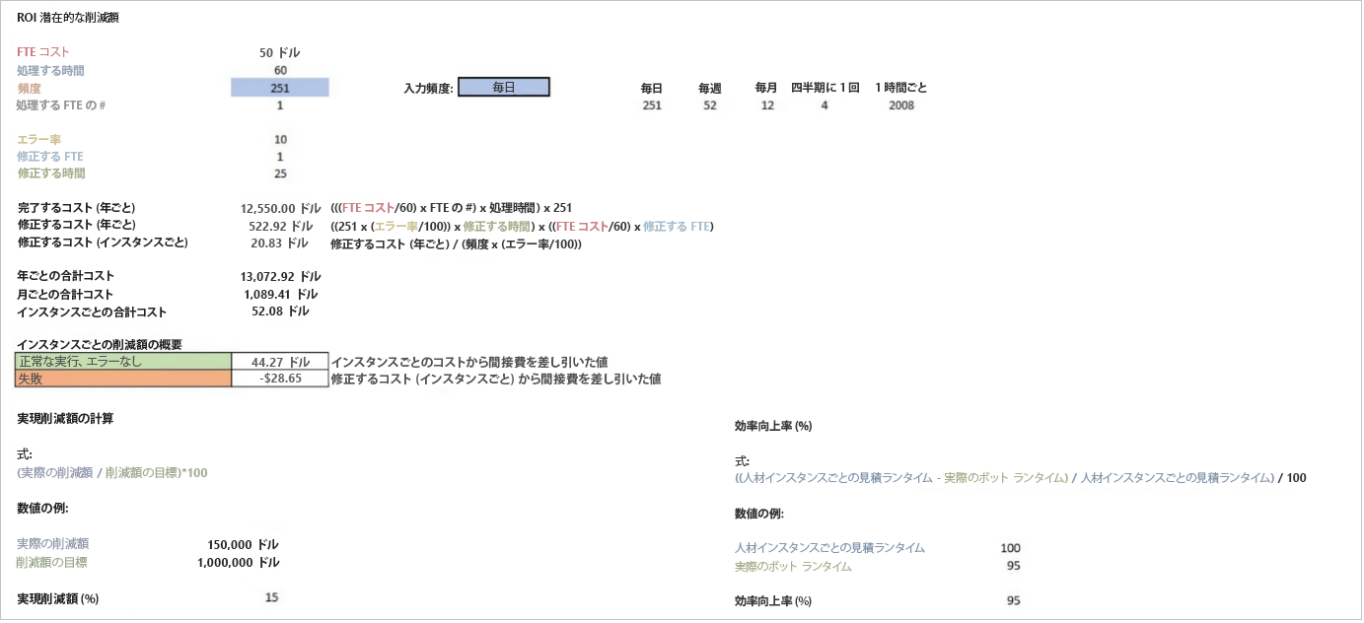
Task: Click the 年ごとの合計コスト label
Action: pyautogui.click(x=65, y=276)
